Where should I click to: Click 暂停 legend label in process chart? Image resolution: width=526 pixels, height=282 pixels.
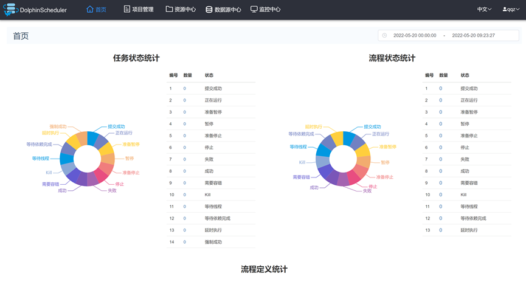coord(385,162)
